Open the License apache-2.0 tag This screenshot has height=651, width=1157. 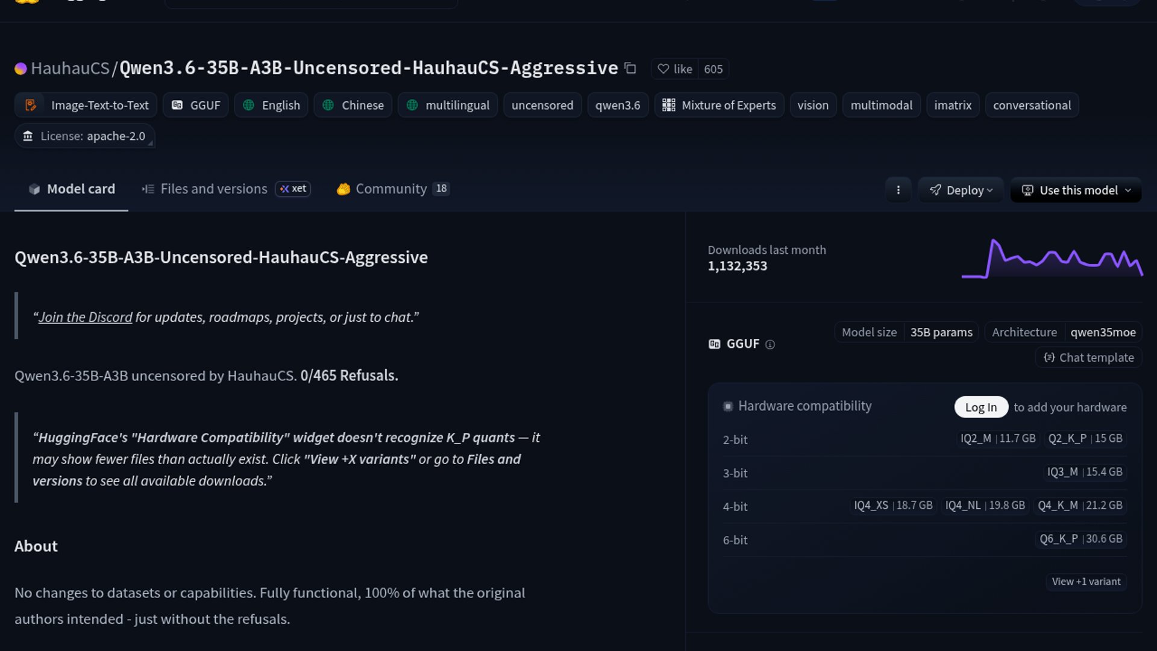85,136
